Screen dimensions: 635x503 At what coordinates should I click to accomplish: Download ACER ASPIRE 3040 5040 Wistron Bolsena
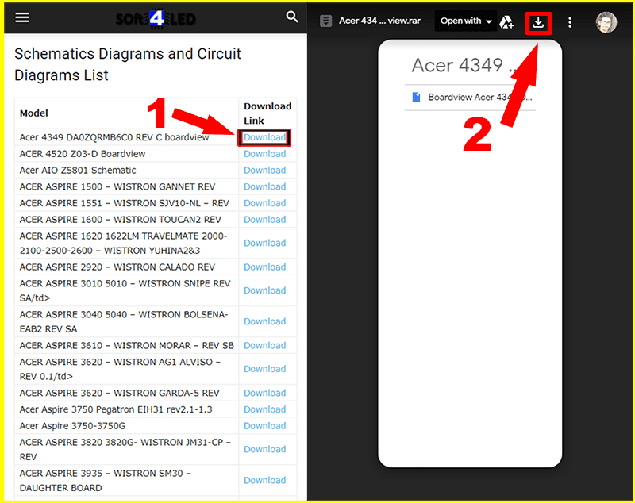(x=264, y=321)
